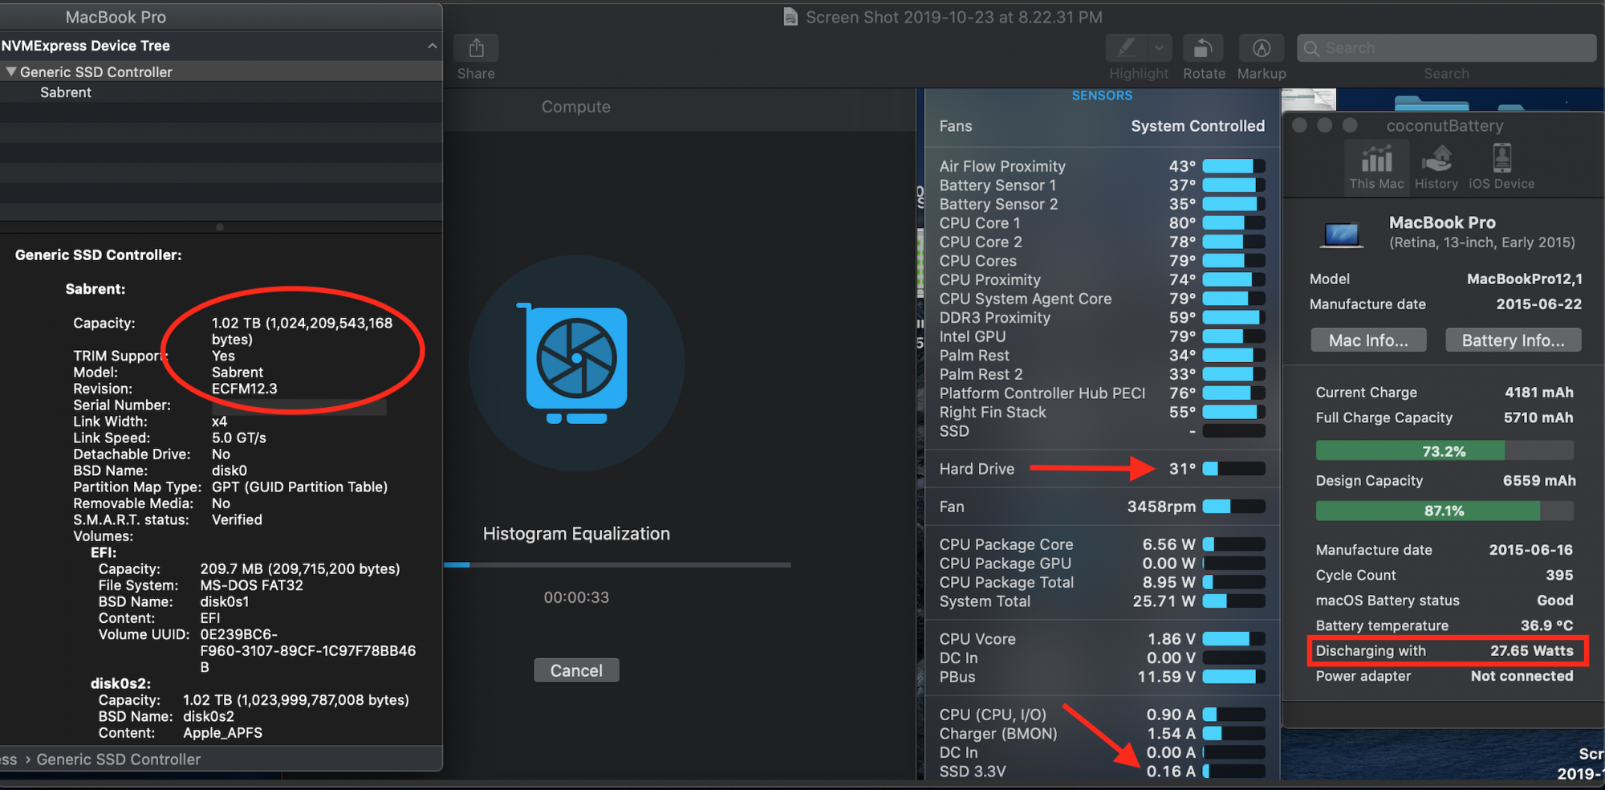Click the macOS Battery status Good value

pos(1555,601)
